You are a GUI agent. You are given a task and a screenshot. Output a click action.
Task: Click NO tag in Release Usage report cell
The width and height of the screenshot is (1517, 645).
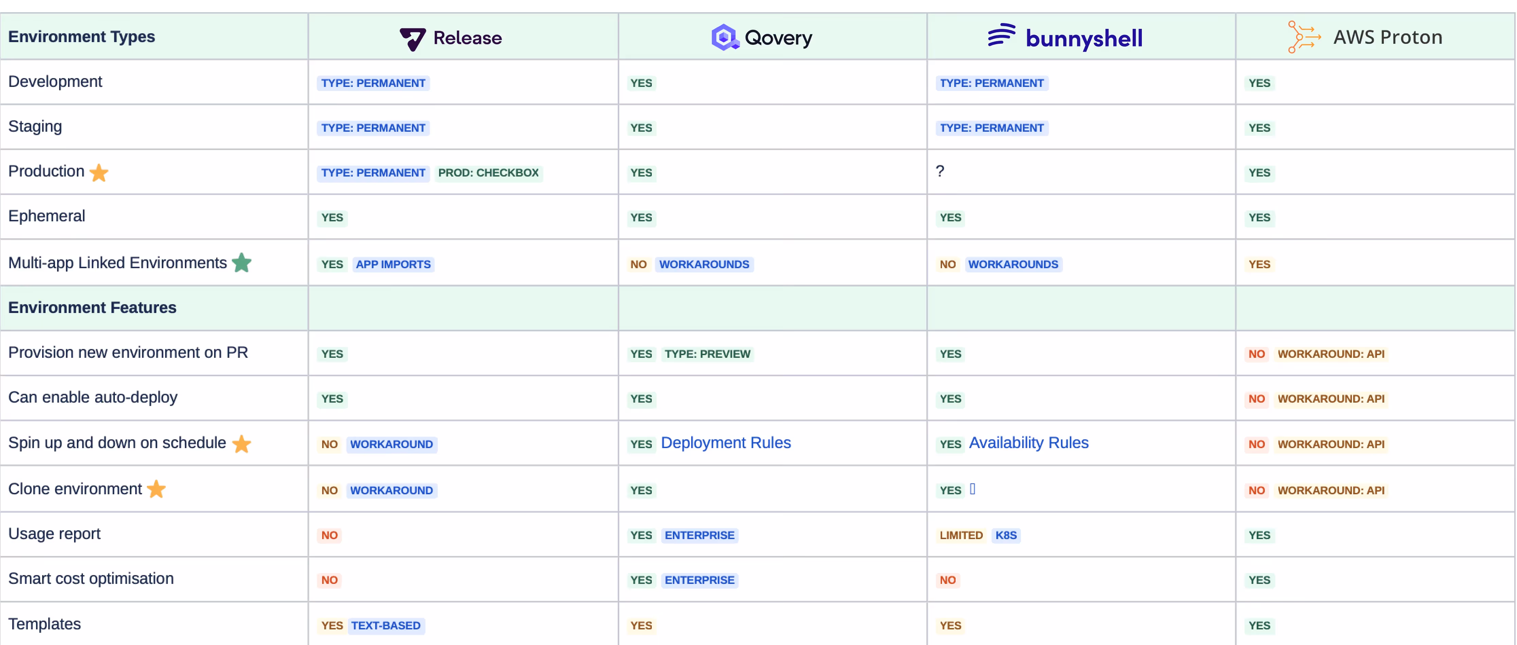point(329,536)
